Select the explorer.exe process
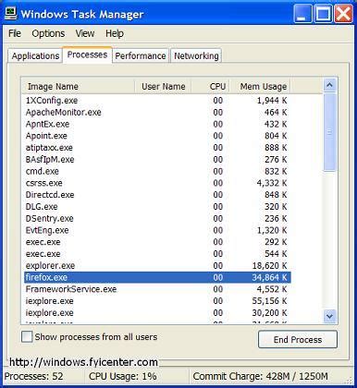This screenshot has height=388, width=357. 157,266
